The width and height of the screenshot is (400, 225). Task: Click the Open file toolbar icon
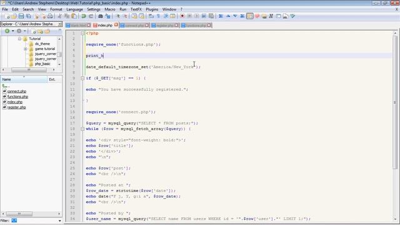click(14, 16)
